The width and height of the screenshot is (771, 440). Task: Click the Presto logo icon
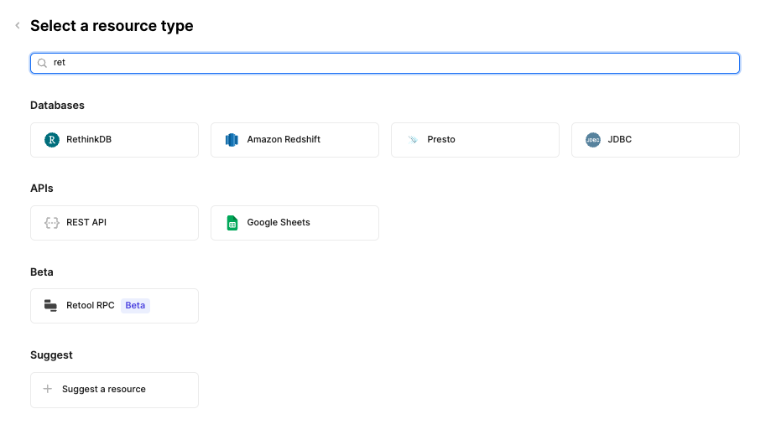[x=413, y=140]
